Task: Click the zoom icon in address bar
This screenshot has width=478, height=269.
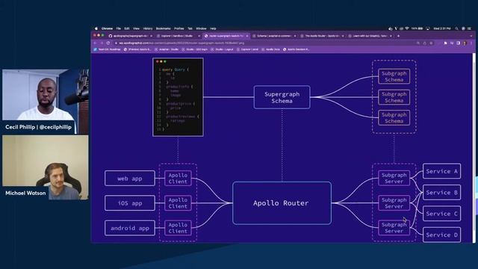Action: point(418,43)
